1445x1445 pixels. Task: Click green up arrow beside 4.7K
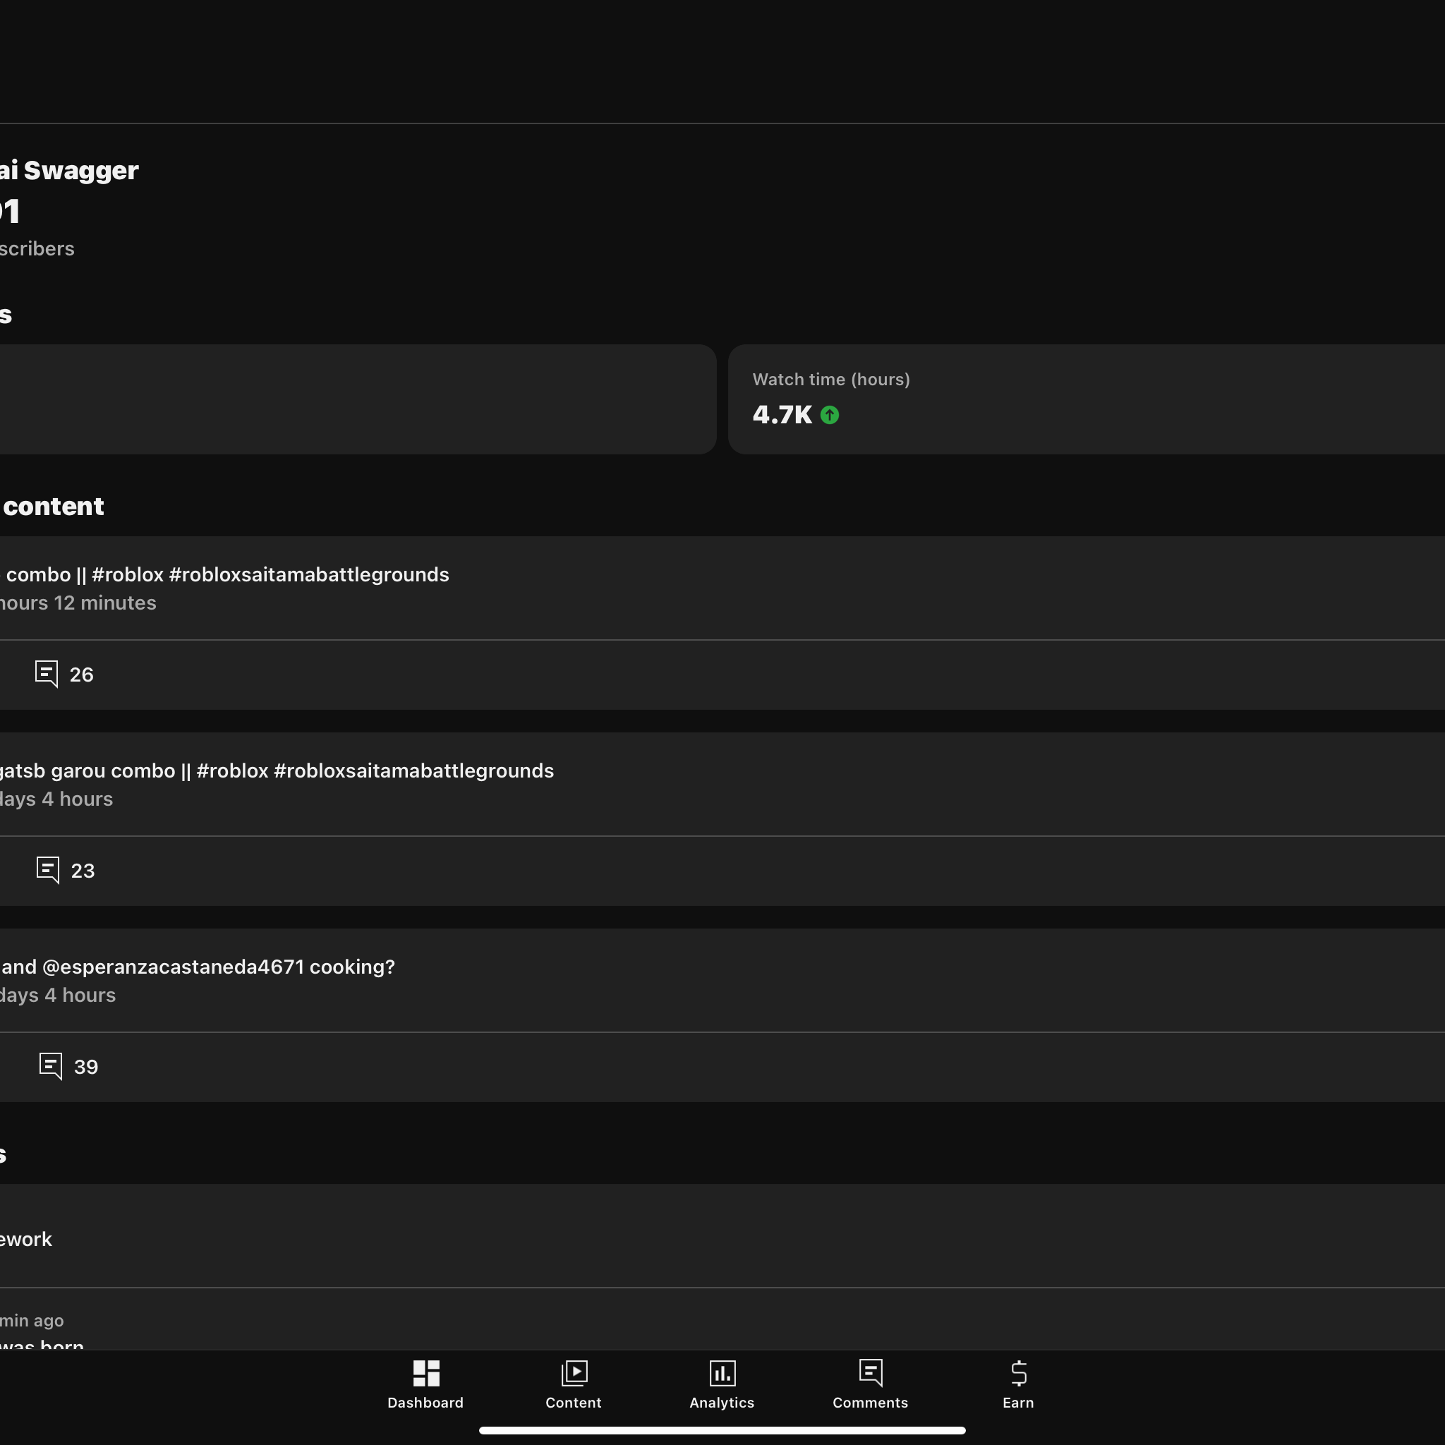point(830,415)
